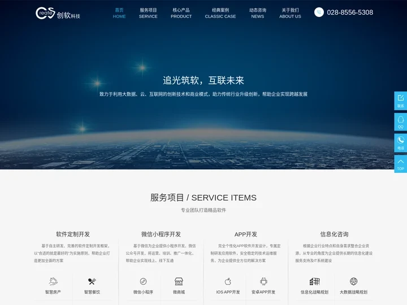This screenshot has width=407, height=305.
Task: Open the 经典案例 CLASSIC CASE menu
Action: pyautogui.click(x=220, y=13)
